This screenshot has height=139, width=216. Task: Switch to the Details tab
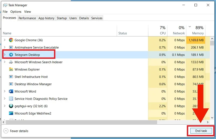(84, 18)
